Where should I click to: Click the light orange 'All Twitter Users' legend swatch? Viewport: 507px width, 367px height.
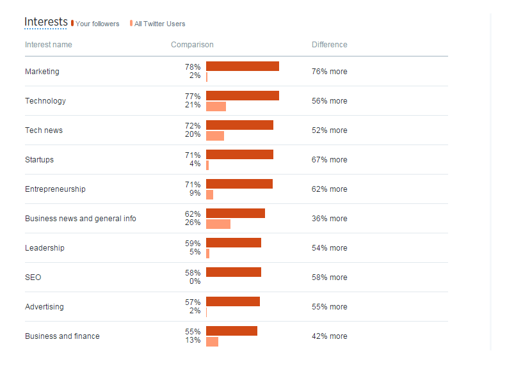pos(131,23)
